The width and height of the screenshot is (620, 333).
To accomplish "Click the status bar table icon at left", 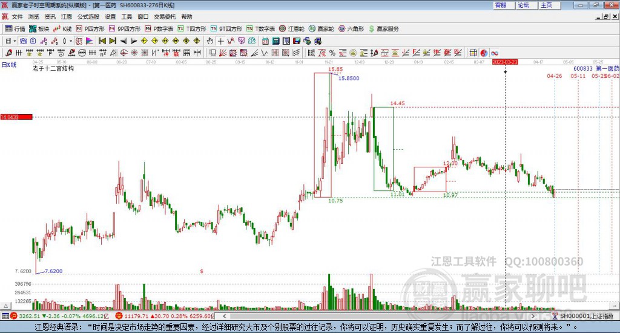I will click(5, 316).
